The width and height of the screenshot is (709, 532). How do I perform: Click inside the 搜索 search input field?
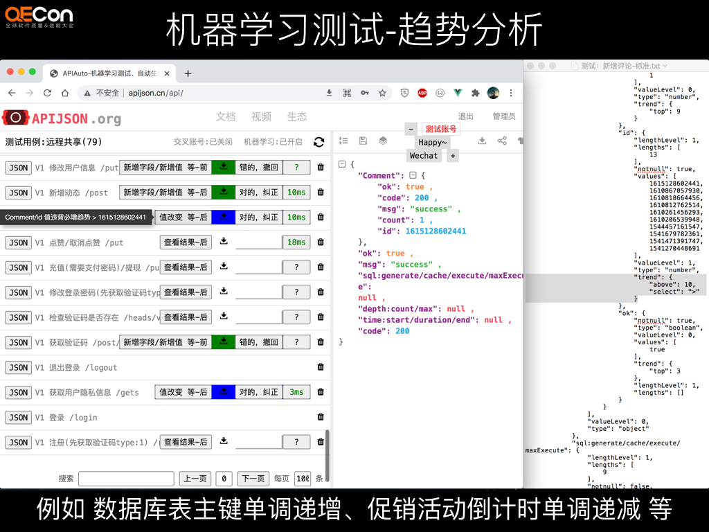tap(126, 479)
